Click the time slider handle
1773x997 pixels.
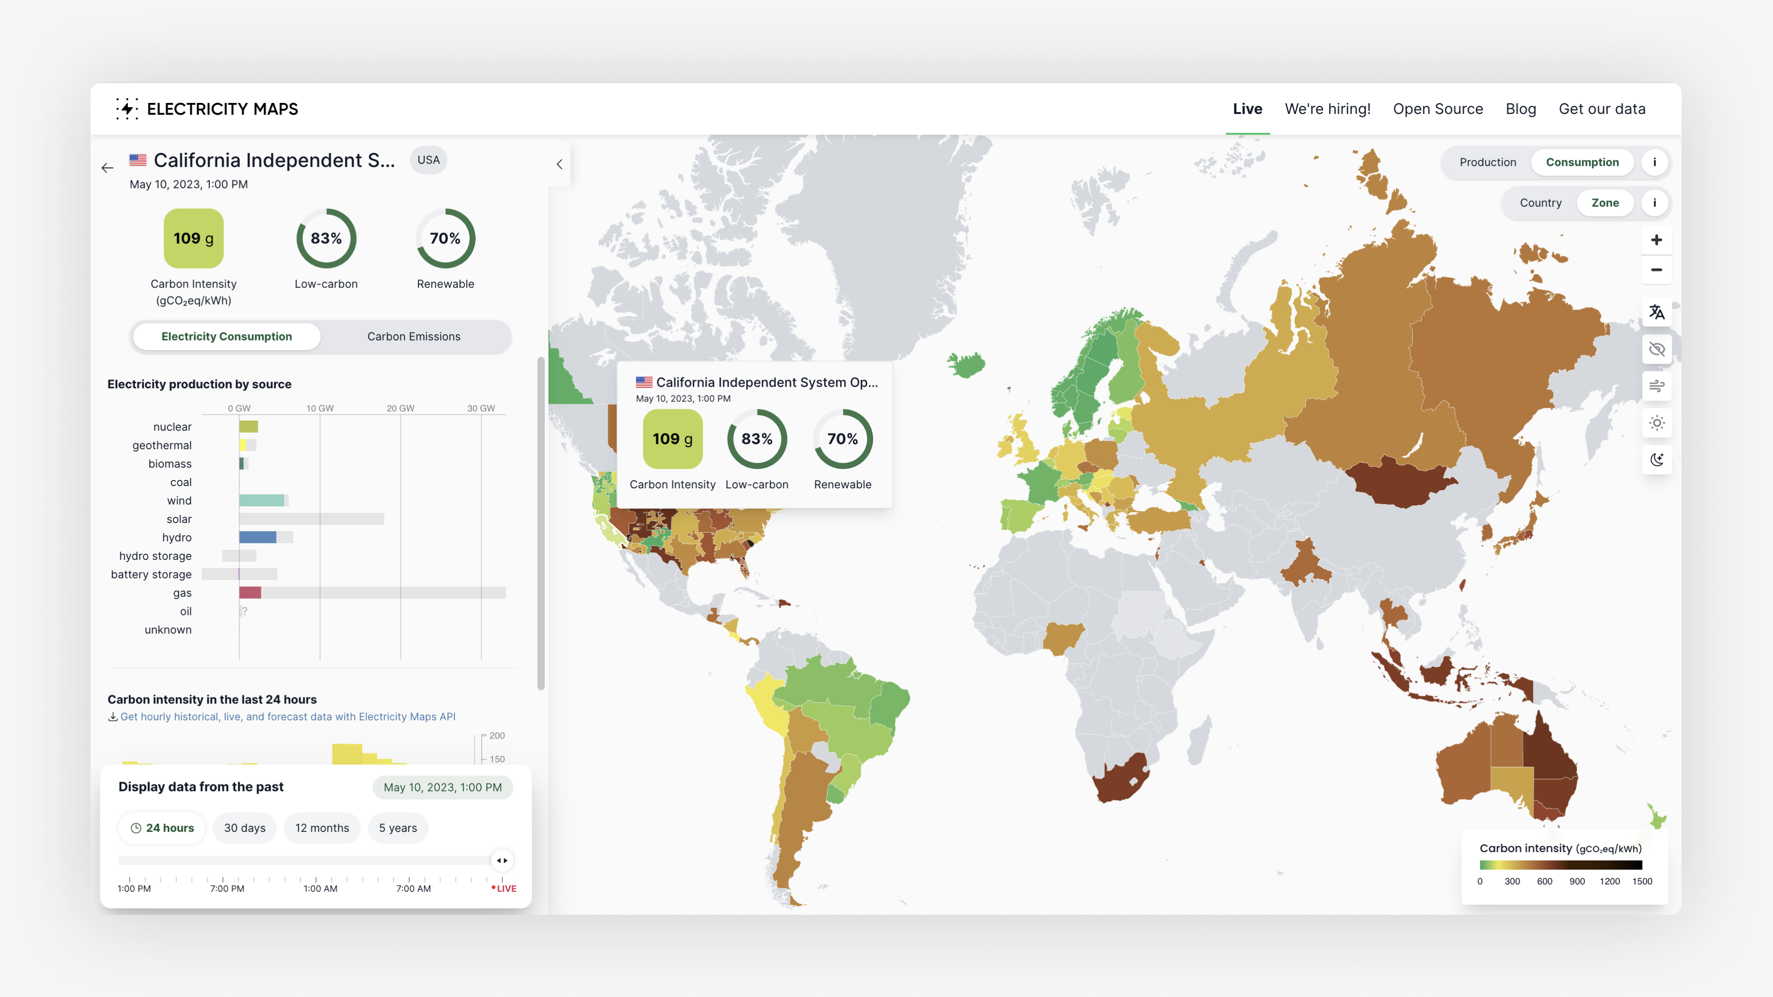(x=502, y=860)
